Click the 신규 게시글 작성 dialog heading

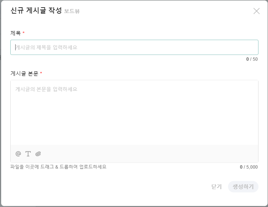click(x=36, y=11)
